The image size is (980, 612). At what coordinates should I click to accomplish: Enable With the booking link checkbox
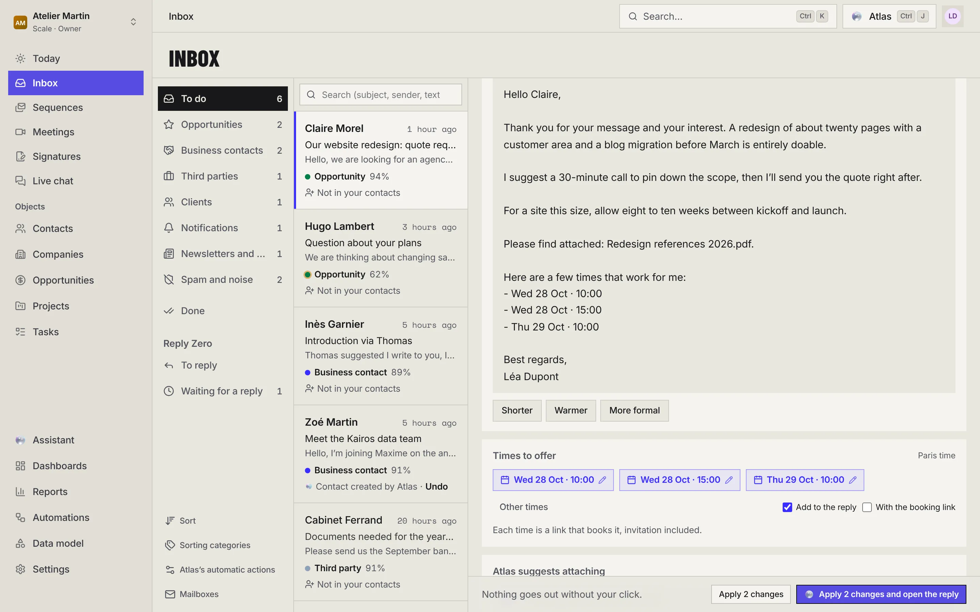point(867,507)
